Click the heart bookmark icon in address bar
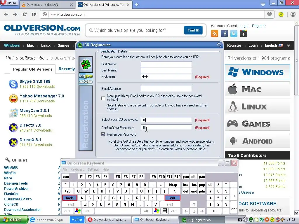Viewport: 299px width, 224px height. [270, 14]
